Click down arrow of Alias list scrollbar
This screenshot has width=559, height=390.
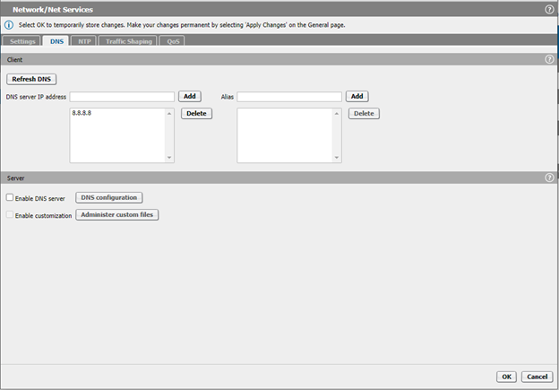[337, 158]
